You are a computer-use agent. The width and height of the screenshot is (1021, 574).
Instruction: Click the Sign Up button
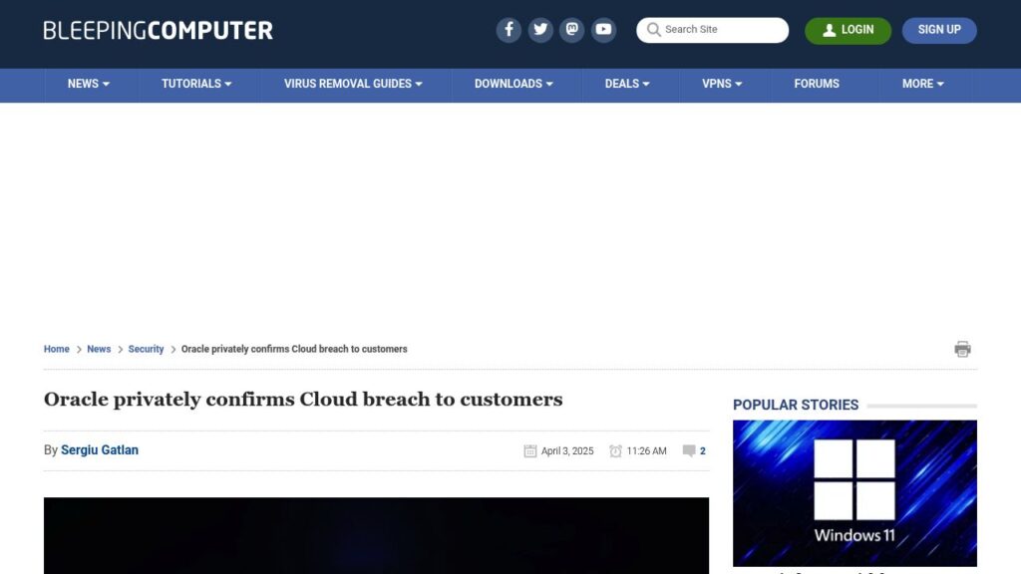point(939,30)
